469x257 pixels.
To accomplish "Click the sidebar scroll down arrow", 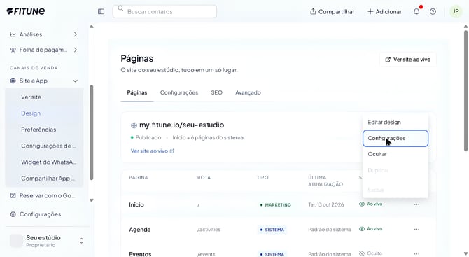I will [92, 200].
